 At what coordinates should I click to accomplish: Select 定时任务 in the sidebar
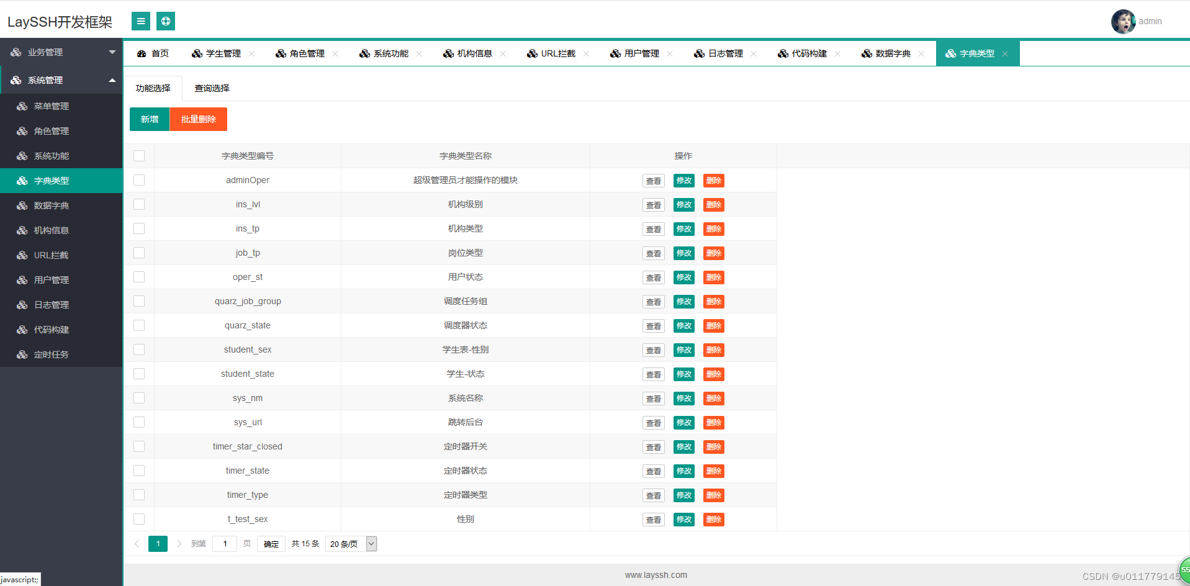[x=50, y=354]
